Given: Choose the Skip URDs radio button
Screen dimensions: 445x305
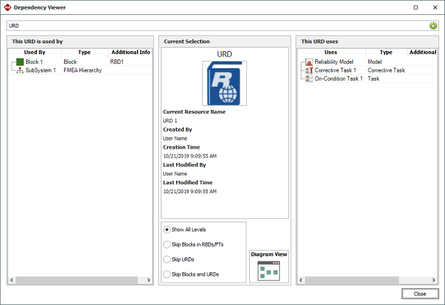Looking at the screenshot, I should coord(167,259).
